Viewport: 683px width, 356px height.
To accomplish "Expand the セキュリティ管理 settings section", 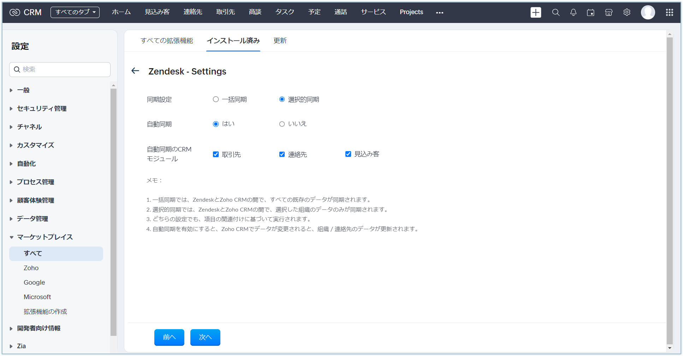I will tap(42, 108).
